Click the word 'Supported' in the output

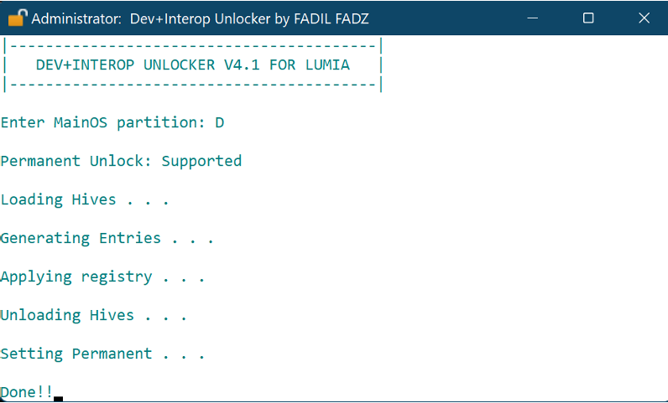point(201,161)
